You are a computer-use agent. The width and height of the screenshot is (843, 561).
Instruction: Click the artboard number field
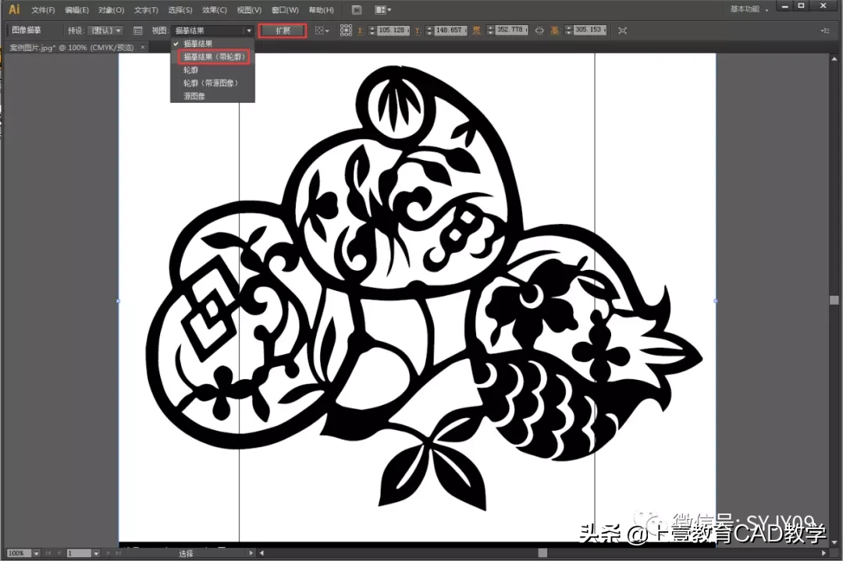[x=79, y=553]
